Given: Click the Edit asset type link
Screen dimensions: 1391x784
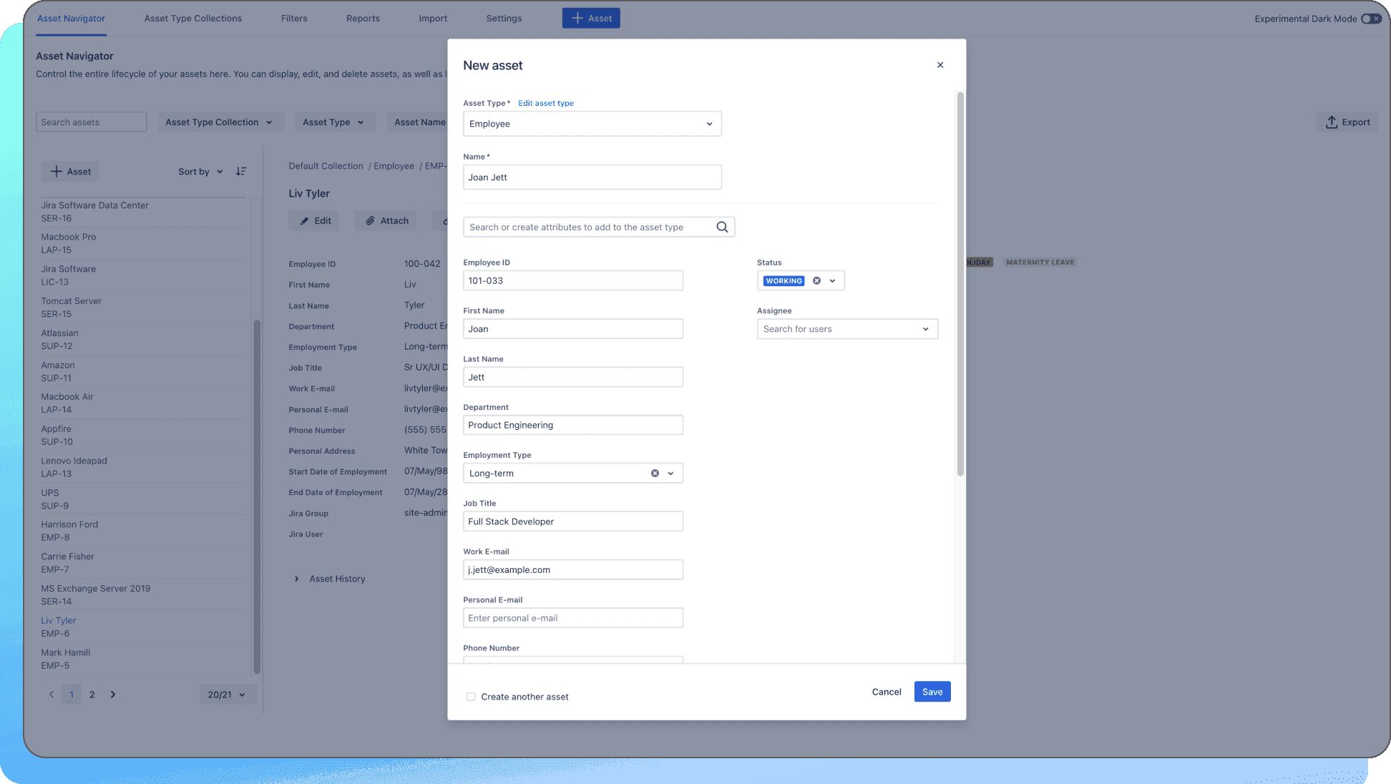Looking at the screenshot, I should pos(545,103).
